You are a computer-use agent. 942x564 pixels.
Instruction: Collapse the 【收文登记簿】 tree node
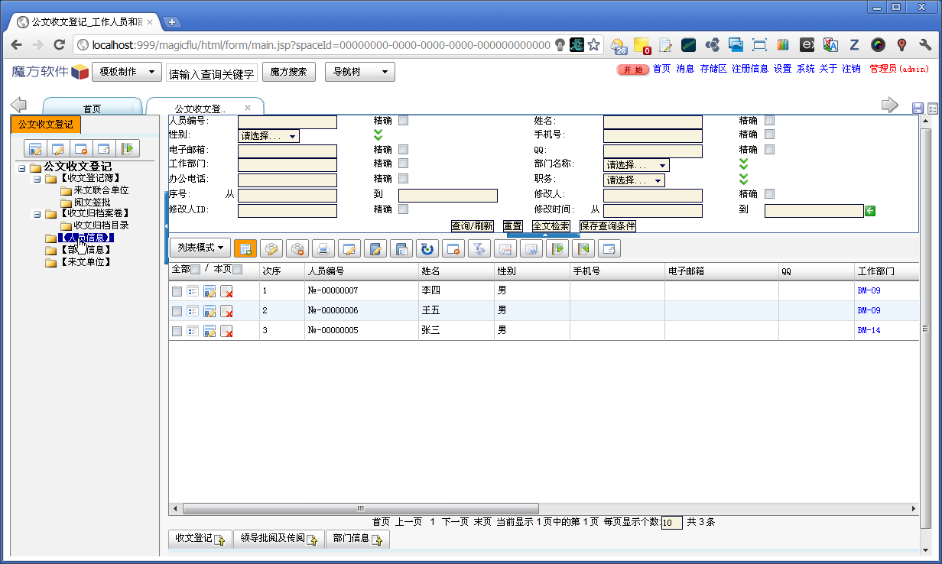(x=37, y=179)
